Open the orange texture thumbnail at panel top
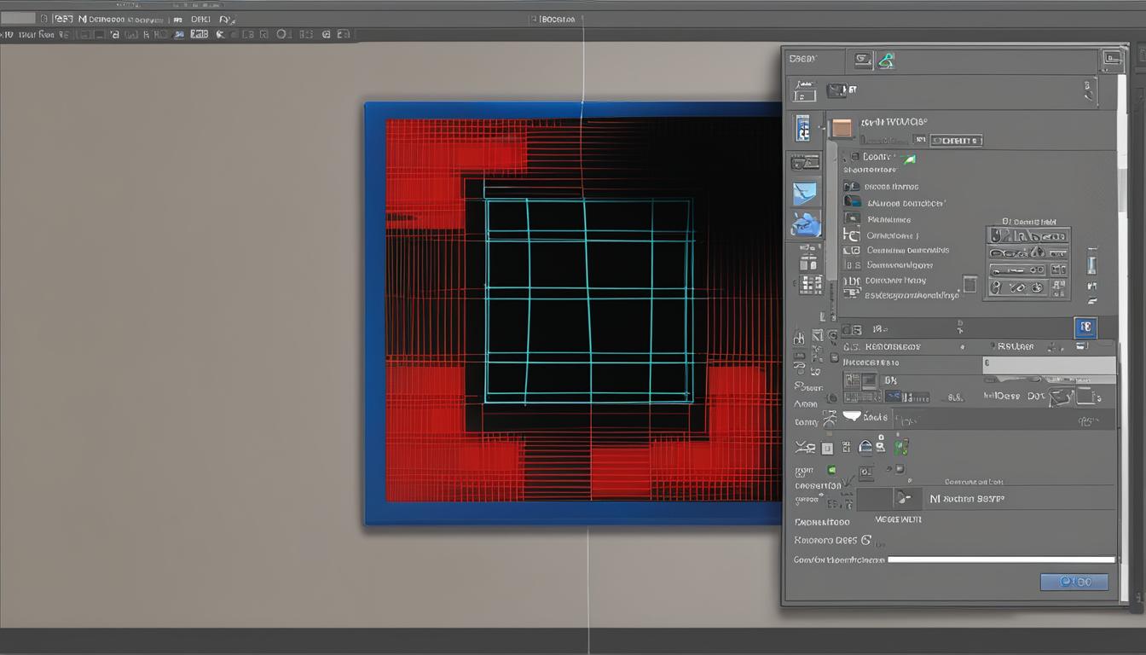 coord(841,126)
